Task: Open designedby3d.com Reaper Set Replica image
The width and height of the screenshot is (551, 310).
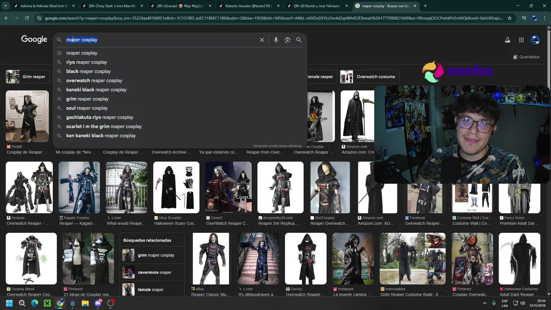Action: coord(280,187)
